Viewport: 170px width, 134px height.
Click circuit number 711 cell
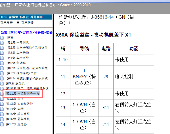pyautogui.click(x=106, y=125)
